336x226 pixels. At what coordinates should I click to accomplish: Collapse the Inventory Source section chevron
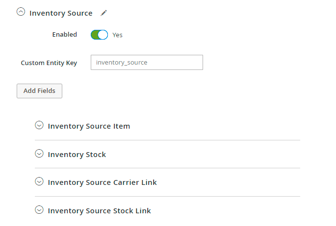[21, 13]
